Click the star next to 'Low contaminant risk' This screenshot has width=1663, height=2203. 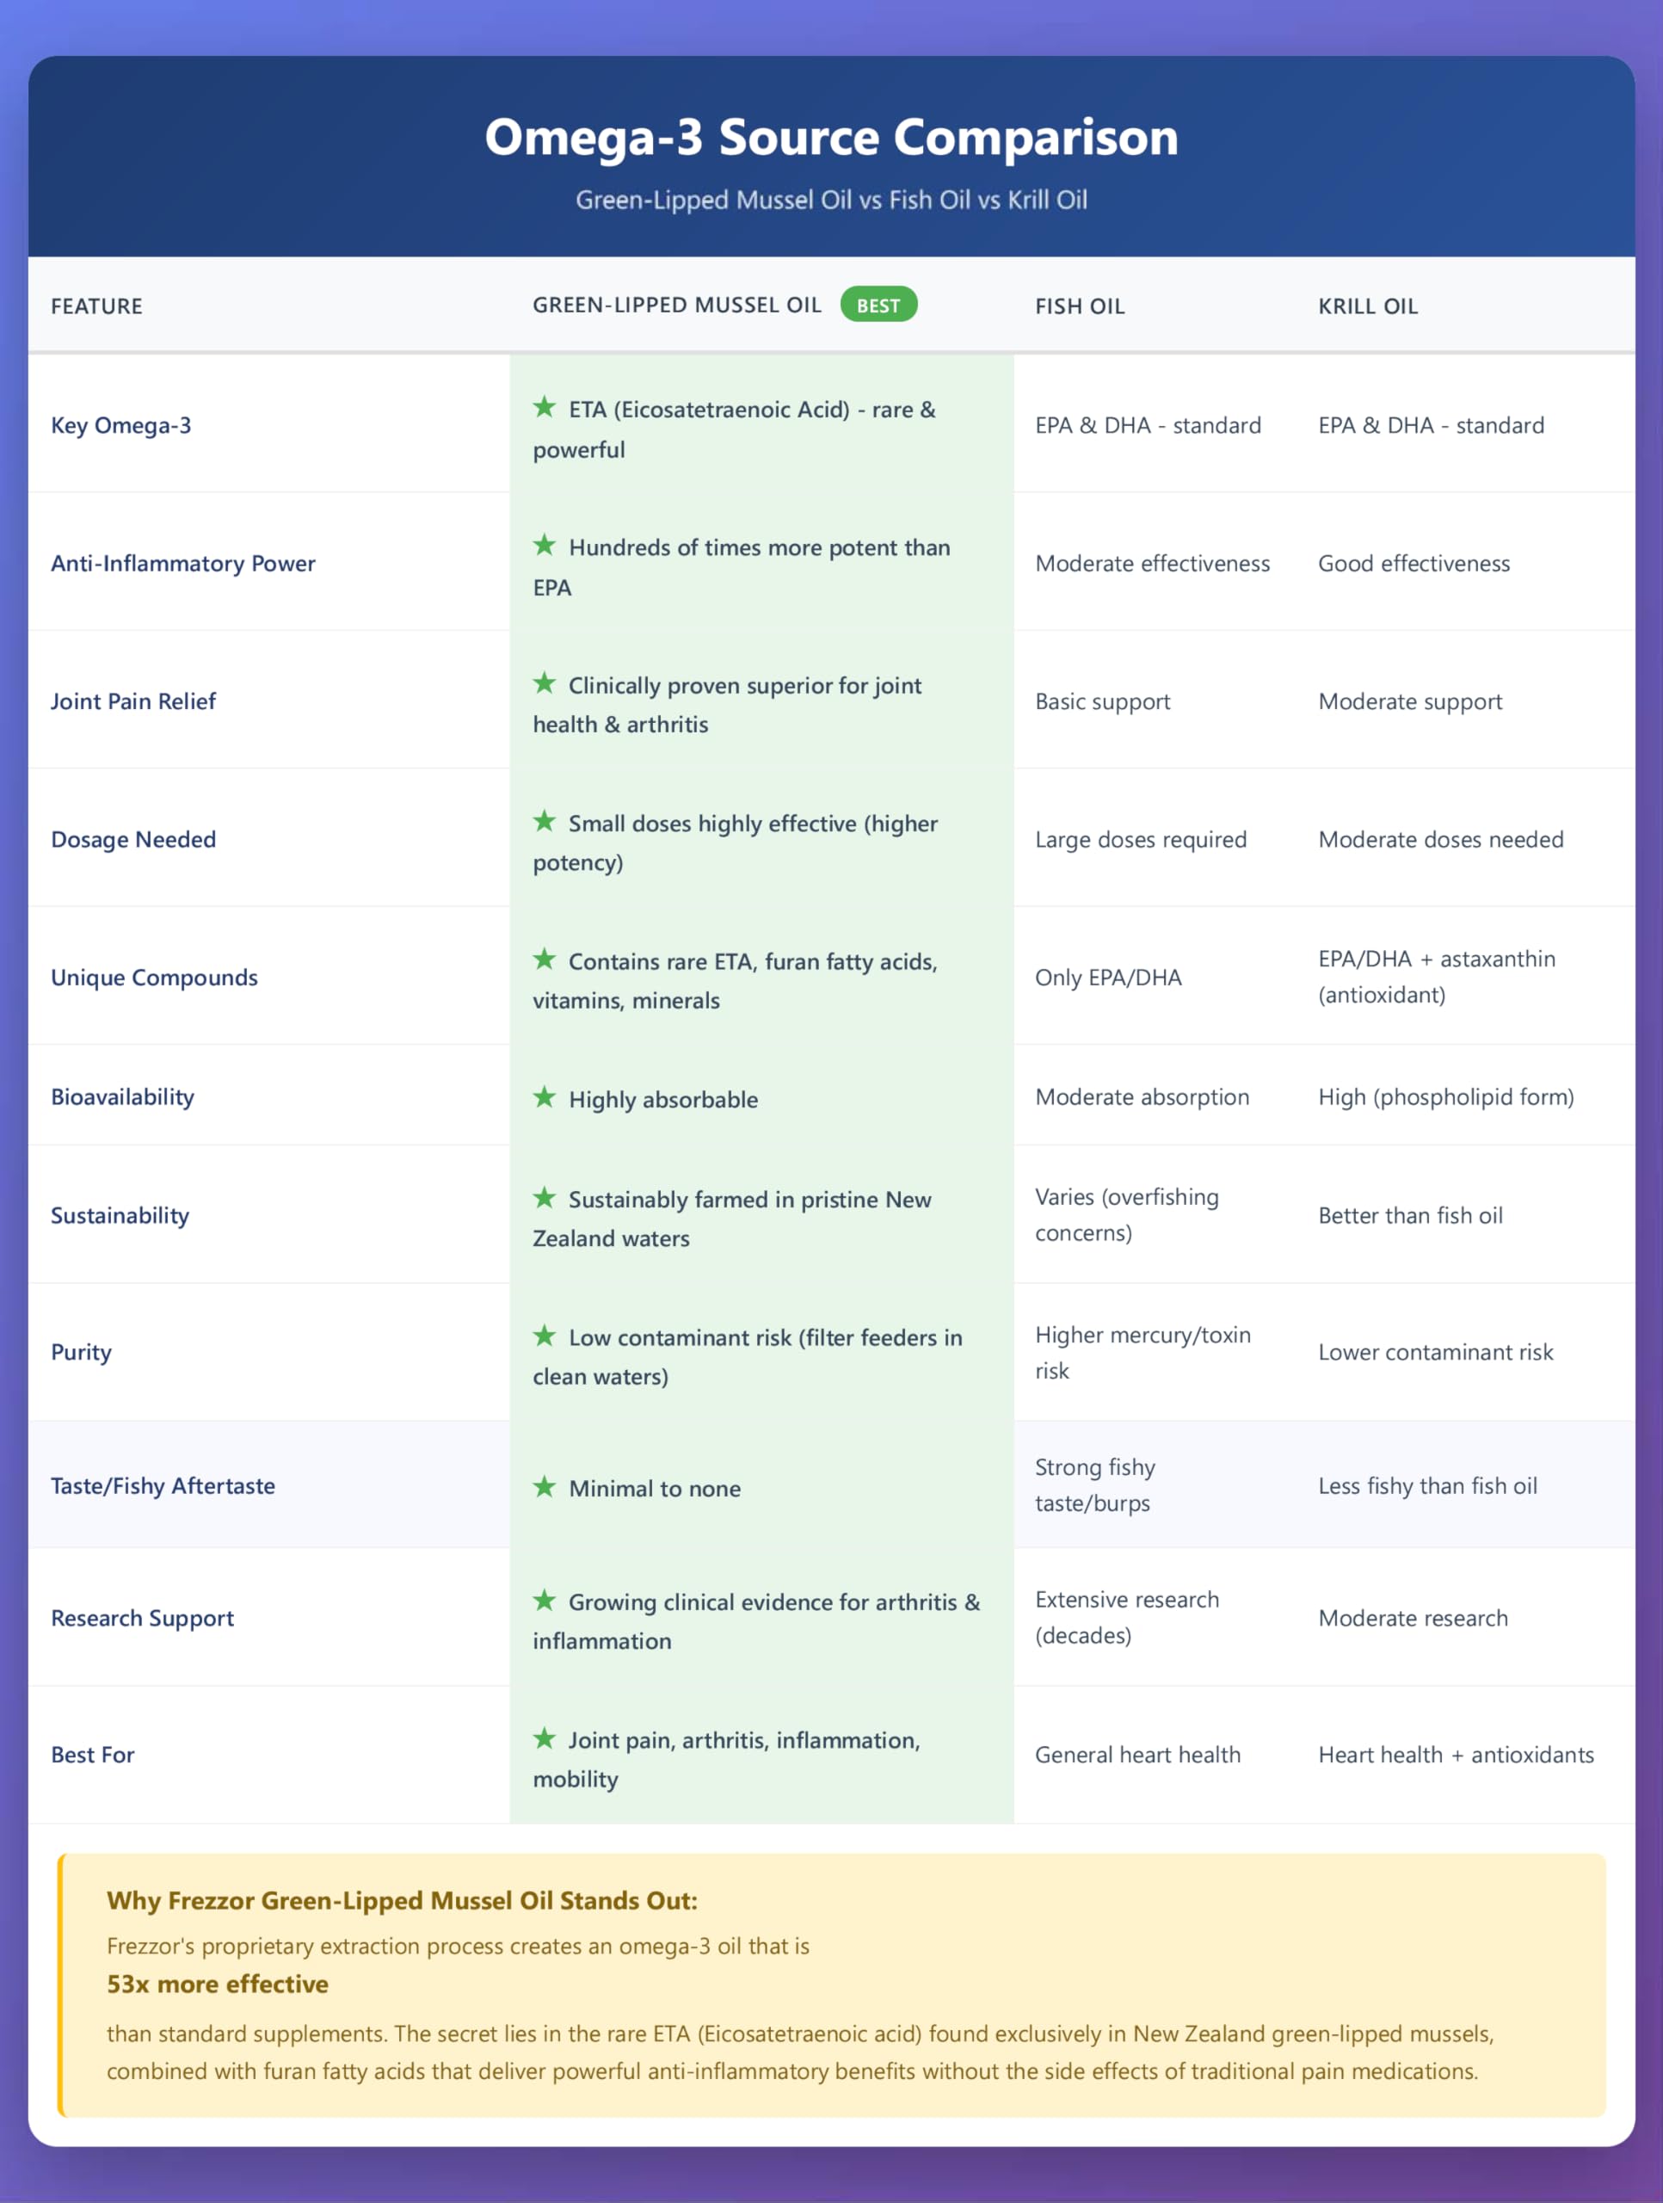[544, 1336]
